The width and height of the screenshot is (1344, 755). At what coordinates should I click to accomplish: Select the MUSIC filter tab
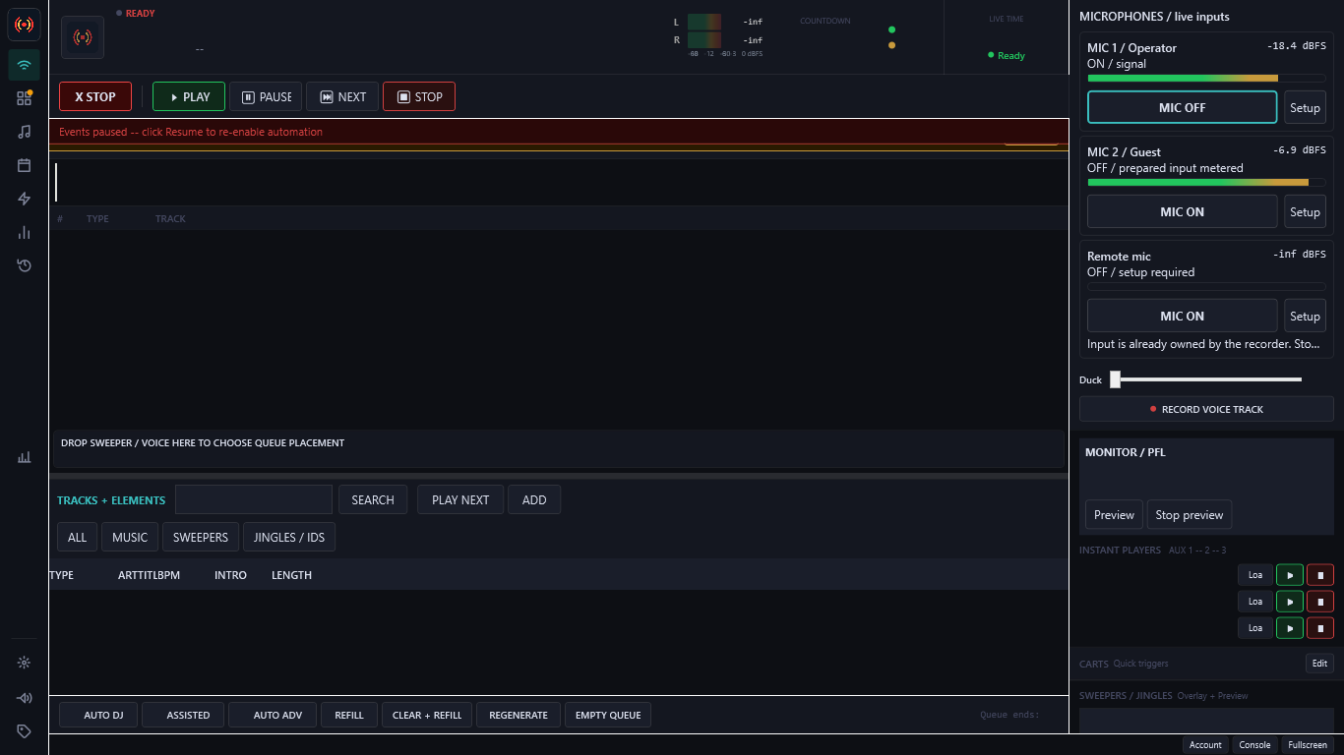coord(130,537)
